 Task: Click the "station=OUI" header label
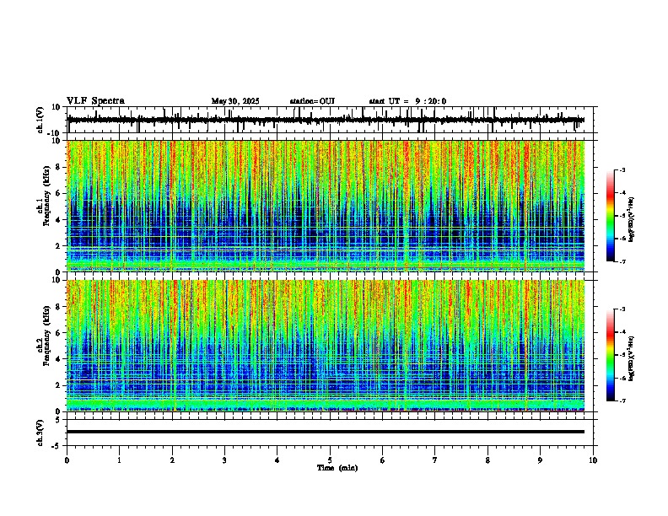(312, 101)
